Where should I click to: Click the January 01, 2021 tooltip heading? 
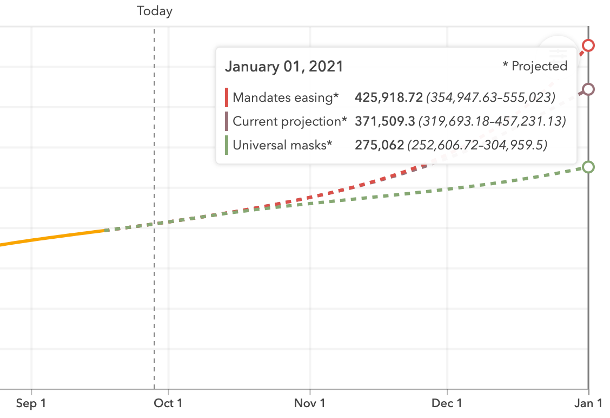pyautogui.click(x=284, y=67)
